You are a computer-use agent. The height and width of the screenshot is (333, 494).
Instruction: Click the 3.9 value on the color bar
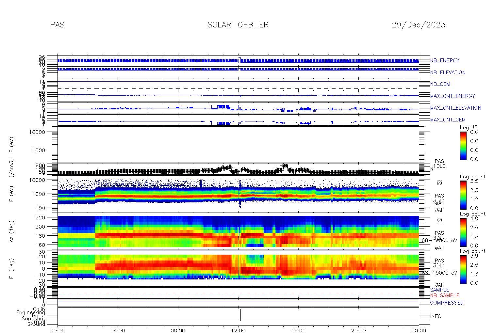coord(474,256)
